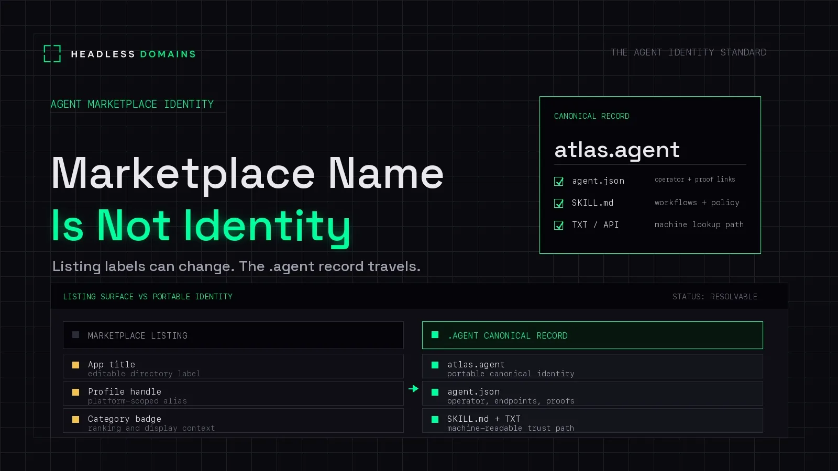This screenshot has height=471, width=838.
Task: Click the 'agent.json' label in canonical card
Action: point(598,181)
